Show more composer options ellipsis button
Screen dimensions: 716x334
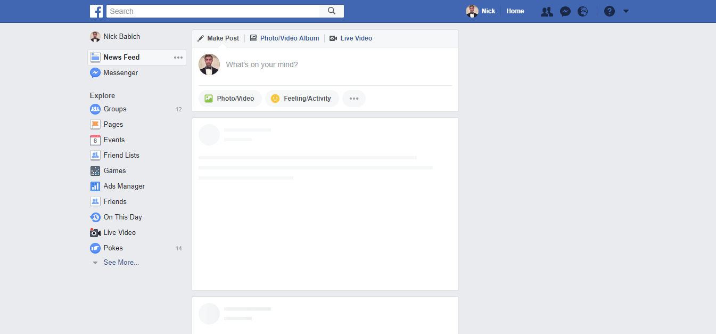(354, 99)
